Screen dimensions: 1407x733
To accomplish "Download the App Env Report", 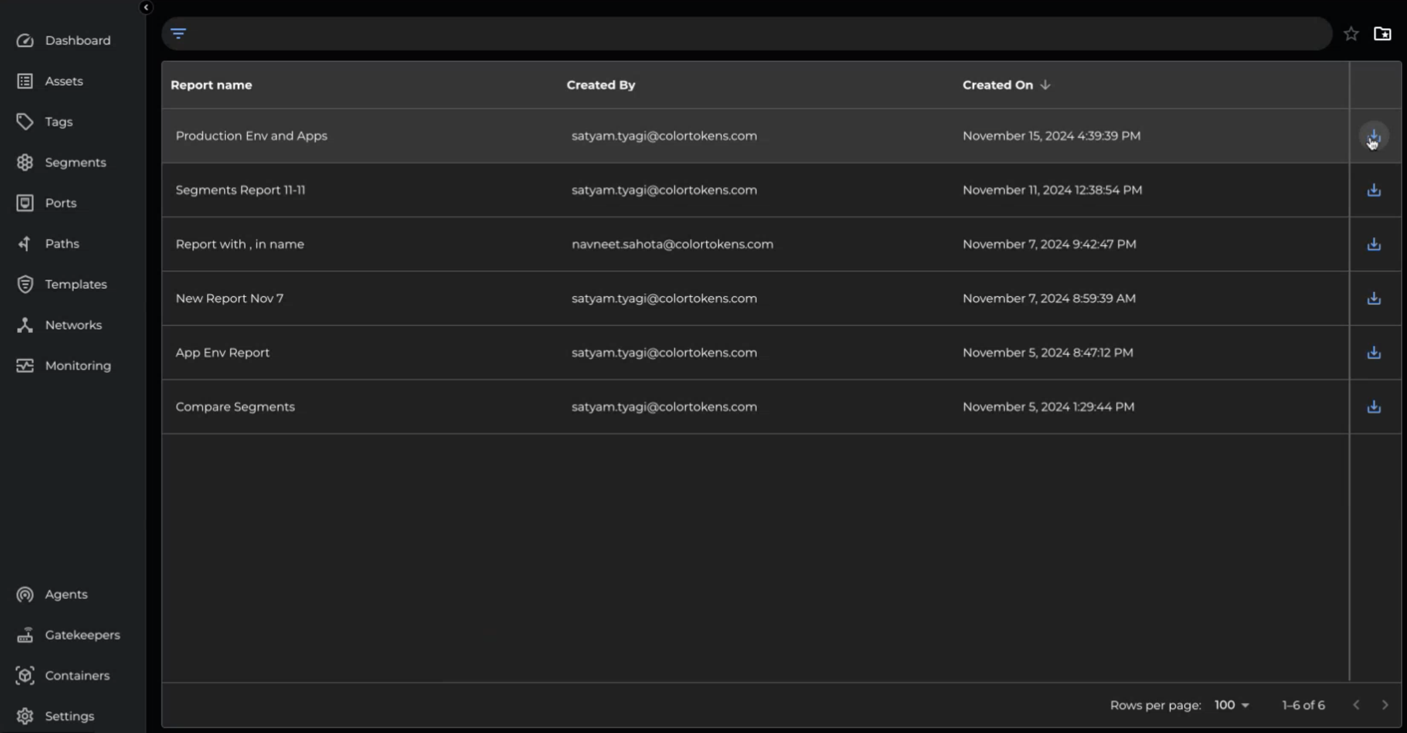I will pyautogui.click(x=1373, y=352).
